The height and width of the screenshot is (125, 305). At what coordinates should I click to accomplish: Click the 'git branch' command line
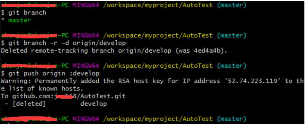click(24, 12)
